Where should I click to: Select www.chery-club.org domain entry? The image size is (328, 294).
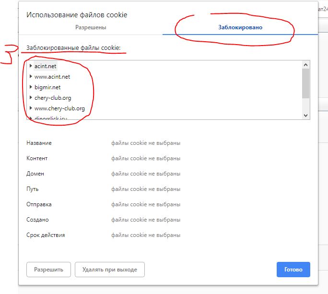click(59, 108)
